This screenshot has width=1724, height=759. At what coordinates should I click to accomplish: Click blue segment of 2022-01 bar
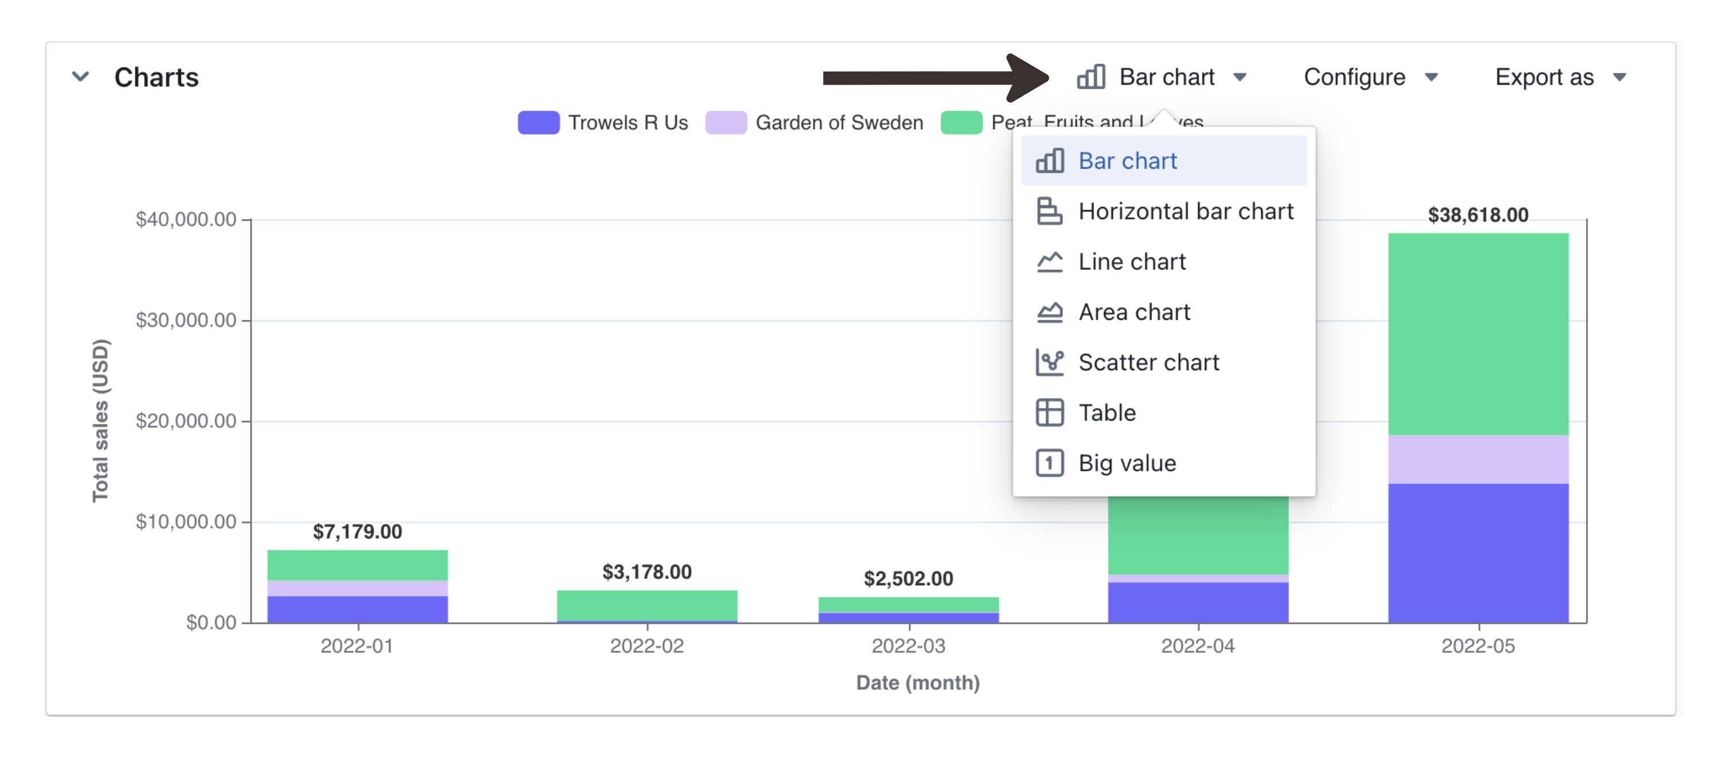[x=358, y=609]
